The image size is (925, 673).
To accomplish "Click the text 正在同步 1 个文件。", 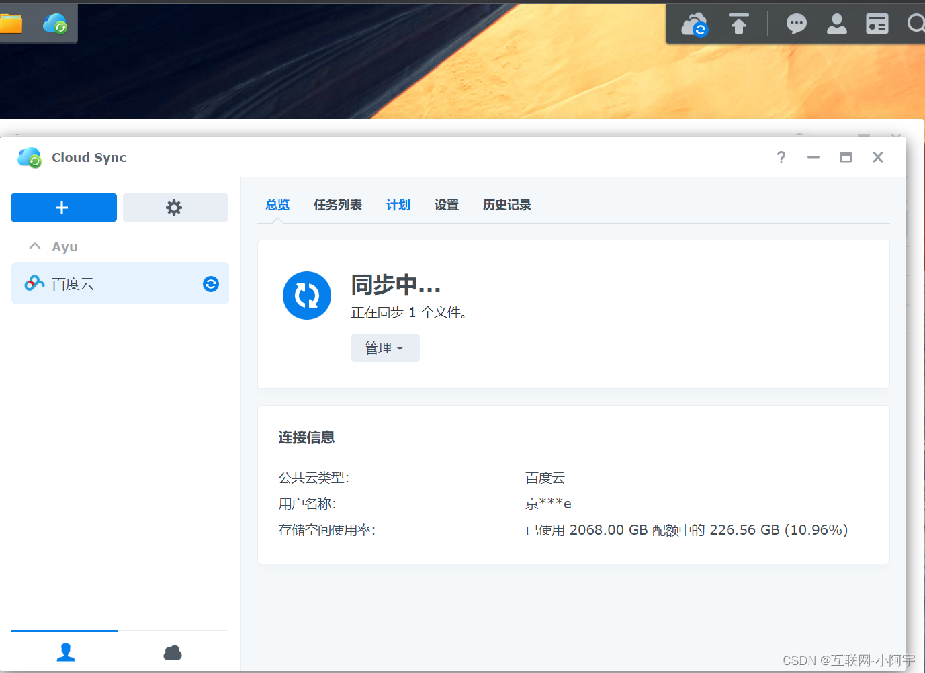I will point(409,312).
